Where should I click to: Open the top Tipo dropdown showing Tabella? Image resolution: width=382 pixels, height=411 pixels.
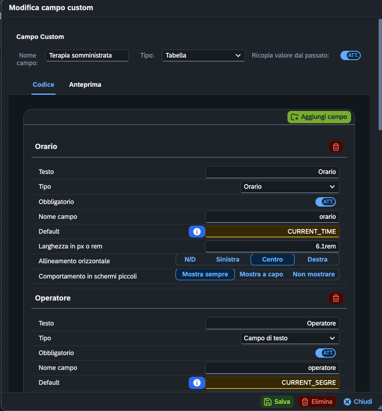[204, 55]
